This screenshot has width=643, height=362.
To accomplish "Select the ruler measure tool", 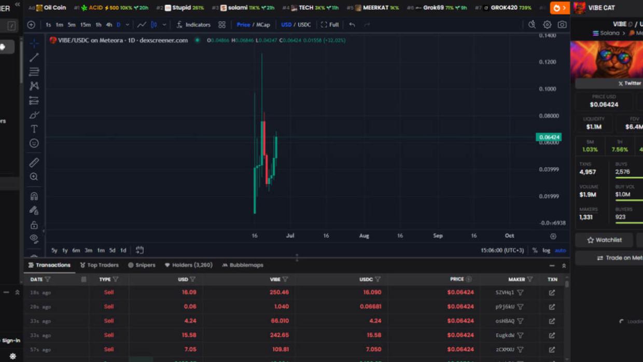I will coord(34,162).
